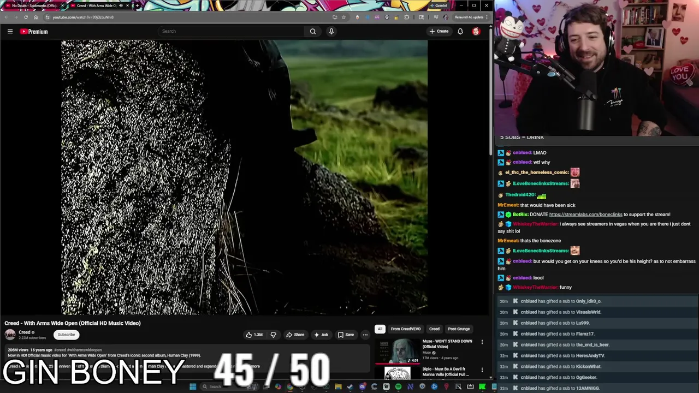Mute audio via speaker icon on Creed tab
699x393 pixels.
[x=120, y=5]
